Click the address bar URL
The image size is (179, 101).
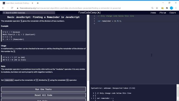point(70,8)
